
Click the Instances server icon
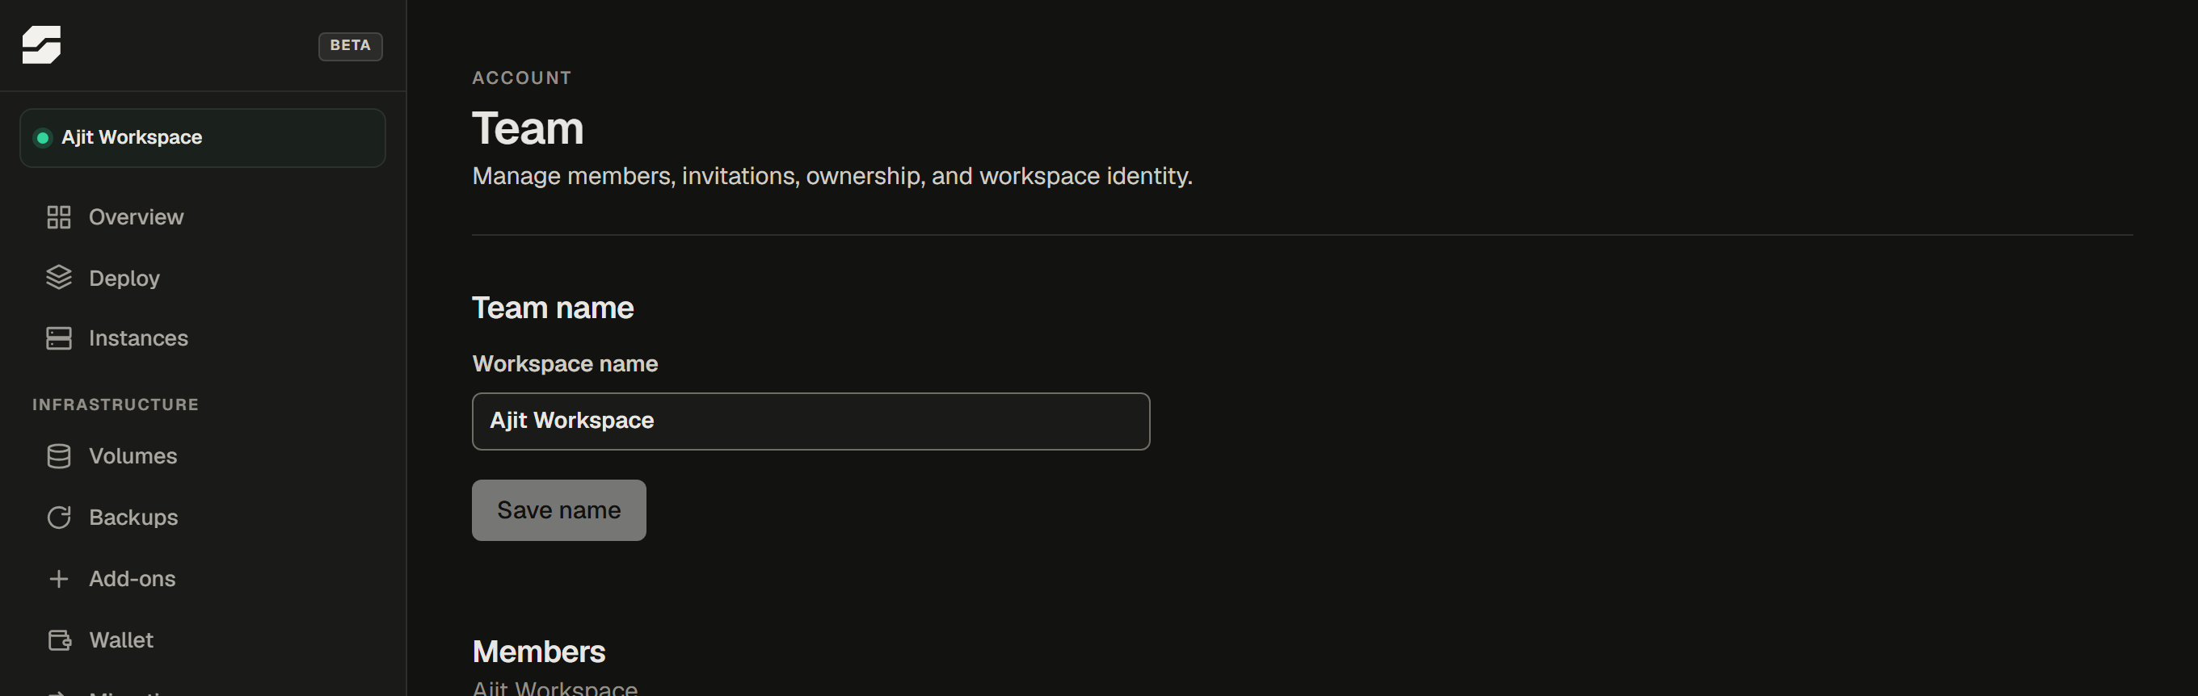(59, 338)
